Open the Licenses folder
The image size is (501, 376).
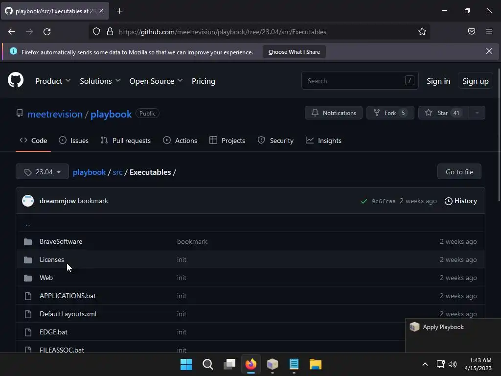[52, 259]
